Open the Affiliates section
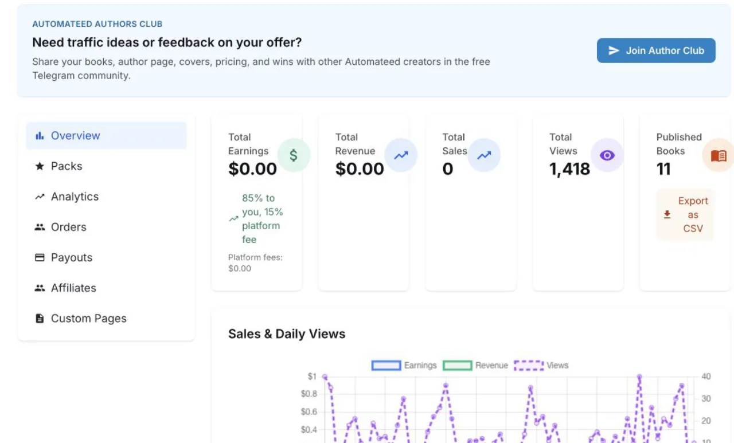This screenshot has width=734, height=443. click(x=106, y=288)
